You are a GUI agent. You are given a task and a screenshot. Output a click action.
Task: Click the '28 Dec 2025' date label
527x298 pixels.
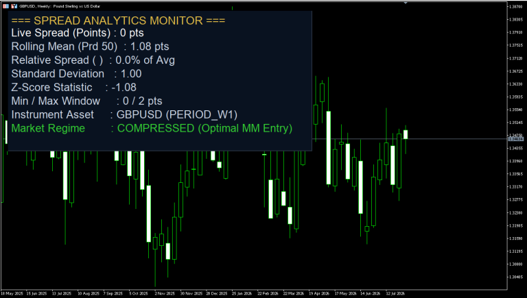(217, 293)
